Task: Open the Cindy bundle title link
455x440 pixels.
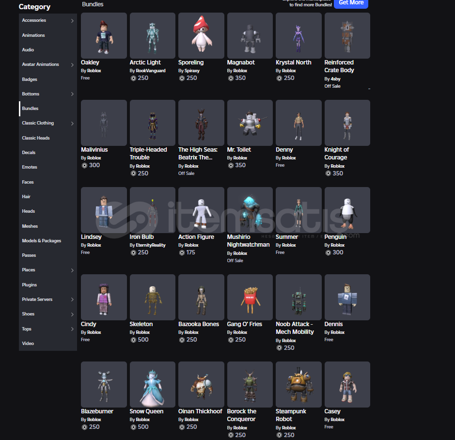Action: pos(89,324)
